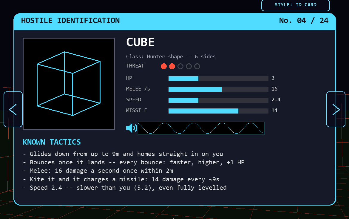Click the second filled threat dot
This screenshot has width=349, height=219.
point(172,66)
